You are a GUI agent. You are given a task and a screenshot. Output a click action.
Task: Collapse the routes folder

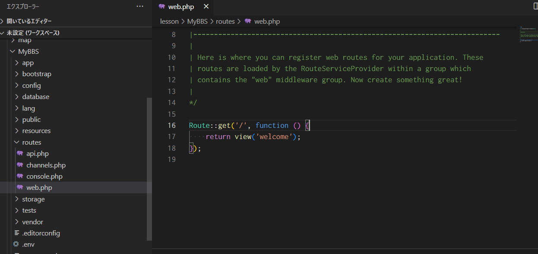click(32, 142)
